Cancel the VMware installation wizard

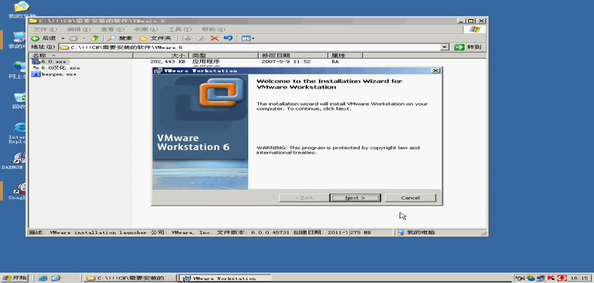[410, 198]
